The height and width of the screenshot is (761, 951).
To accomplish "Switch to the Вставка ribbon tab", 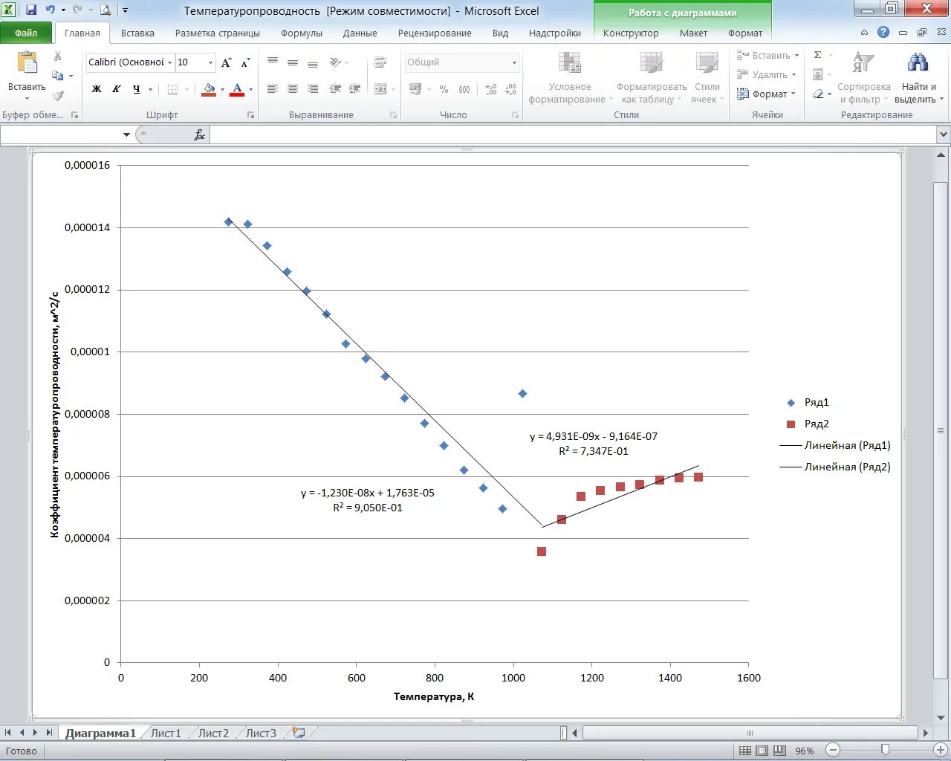I will pos(137,33).
